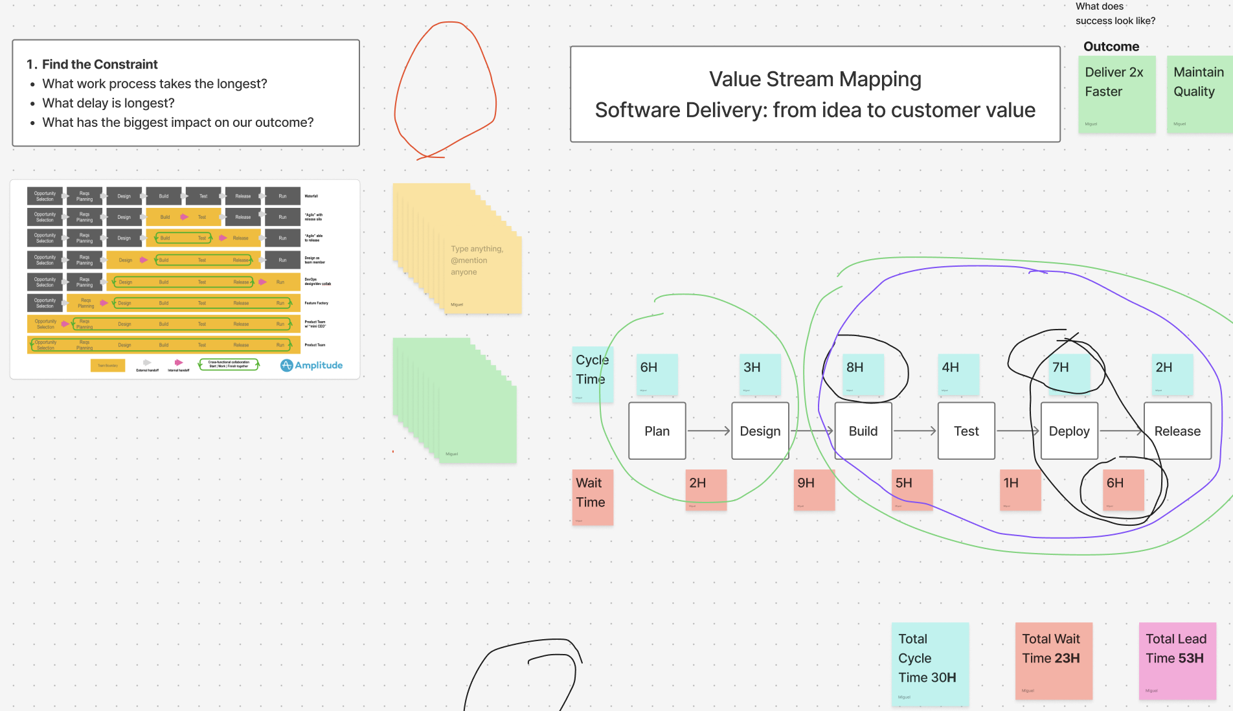Click the Design process box
The width and height of the screenshot is (1233, 711).
tap(760, 431)
